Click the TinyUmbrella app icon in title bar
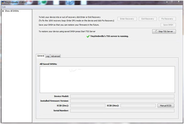184x124 pixels. point(3,2)
